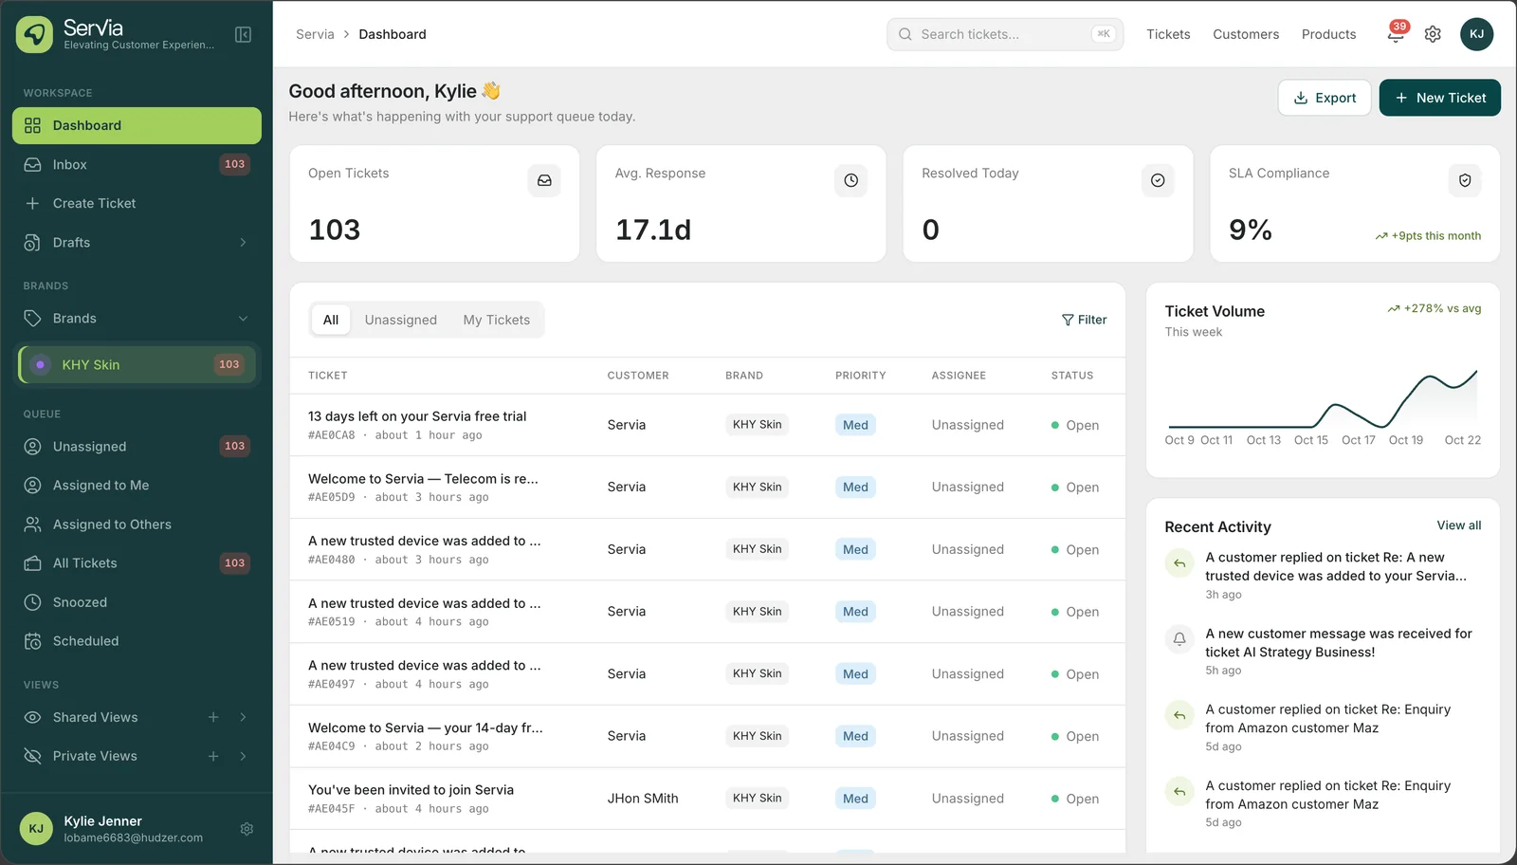Expand the Drafts chevron

click(x=243, y=243)
